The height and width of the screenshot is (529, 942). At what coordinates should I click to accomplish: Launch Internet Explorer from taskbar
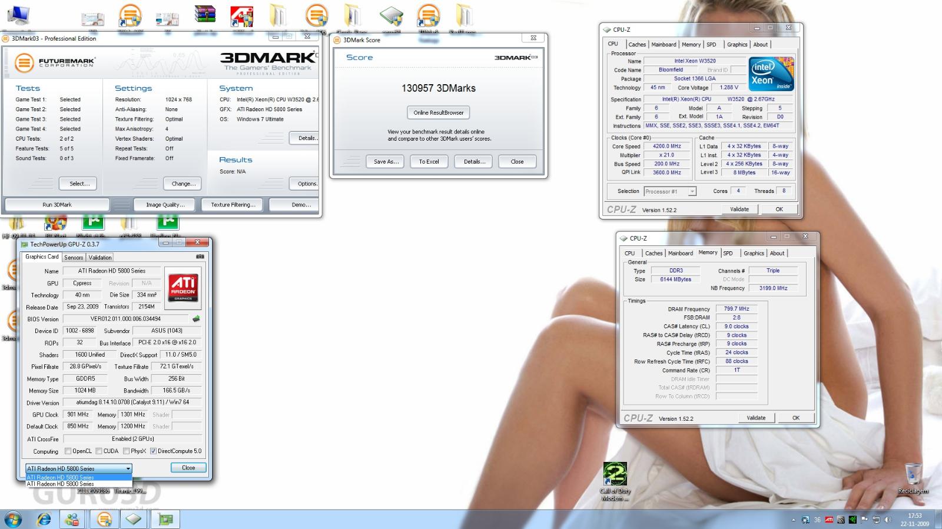tap(44, 520)
